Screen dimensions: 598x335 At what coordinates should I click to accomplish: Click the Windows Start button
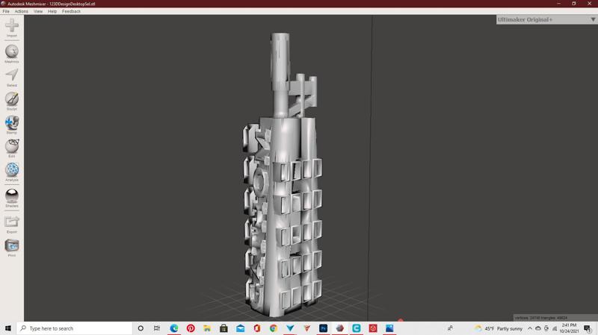8,328
